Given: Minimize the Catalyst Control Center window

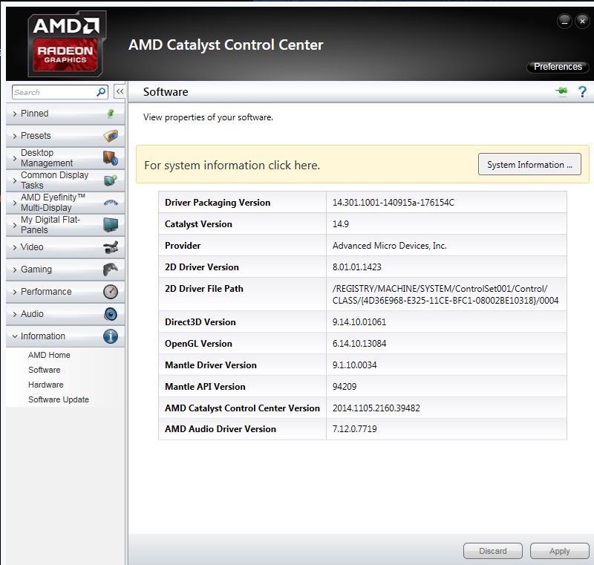Looking at the screenshot, I should tap(564, 22).
